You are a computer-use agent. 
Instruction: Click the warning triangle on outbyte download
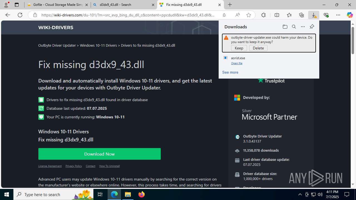[x=226, y=38]
